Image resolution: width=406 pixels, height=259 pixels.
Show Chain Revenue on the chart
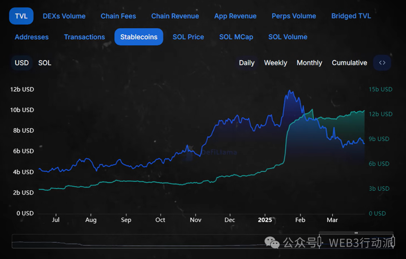(x=175, y=16)
